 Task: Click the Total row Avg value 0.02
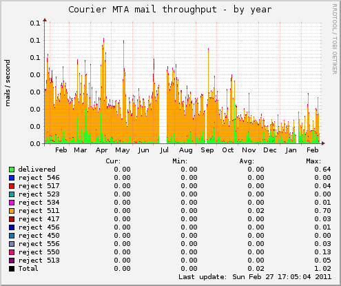pos(256,269)
